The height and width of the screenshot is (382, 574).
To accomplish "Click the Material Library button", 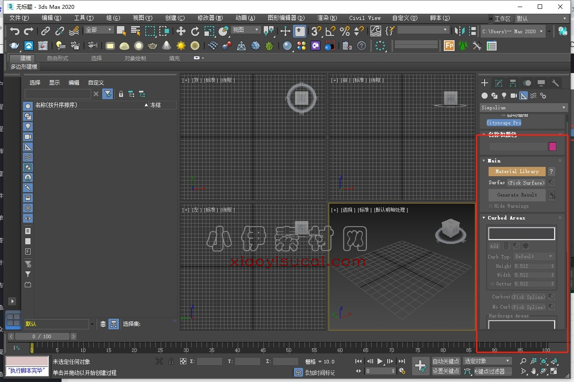I will (x=516, y=171).
